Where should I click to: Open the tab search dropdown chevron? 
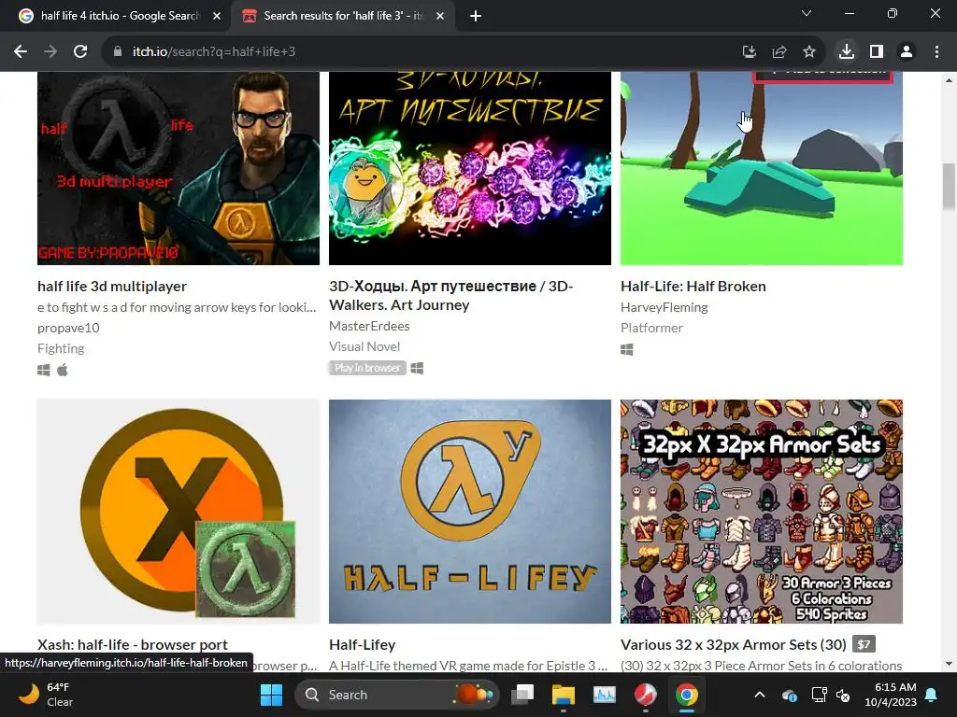coord(807,13)
